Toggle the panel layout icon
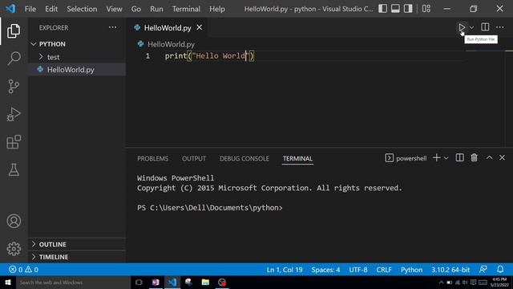Screen dimensions: 513x289 pyautogui.click(x=395, y=9)
